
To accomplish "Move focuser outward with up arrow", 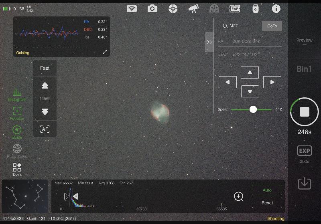I will tap(45, 85).
